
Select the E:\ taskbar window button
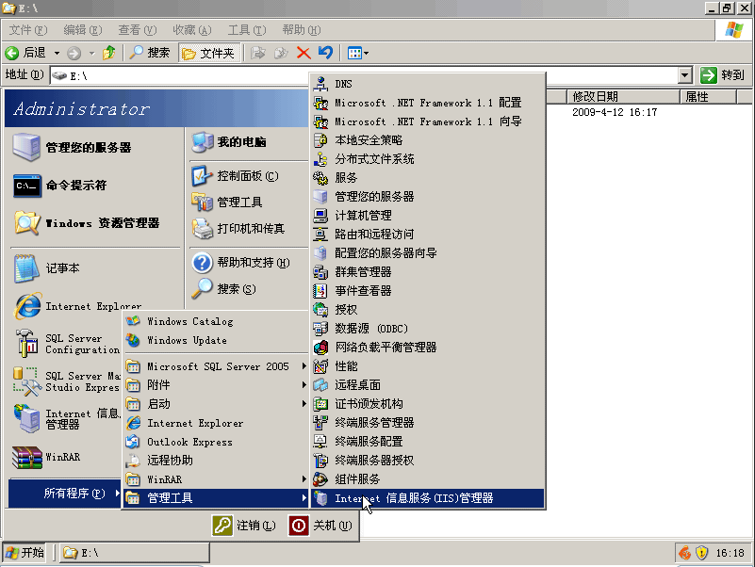(x=135, y=553)
